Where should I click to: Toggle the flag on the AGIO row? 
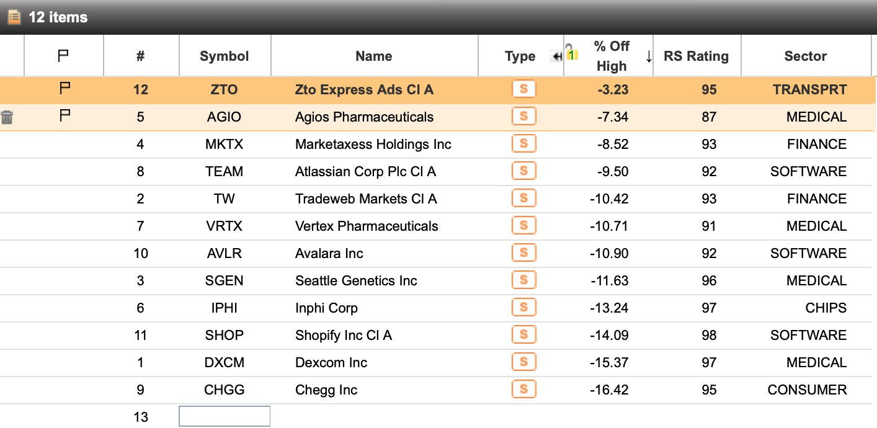click(x=64, y=117)
